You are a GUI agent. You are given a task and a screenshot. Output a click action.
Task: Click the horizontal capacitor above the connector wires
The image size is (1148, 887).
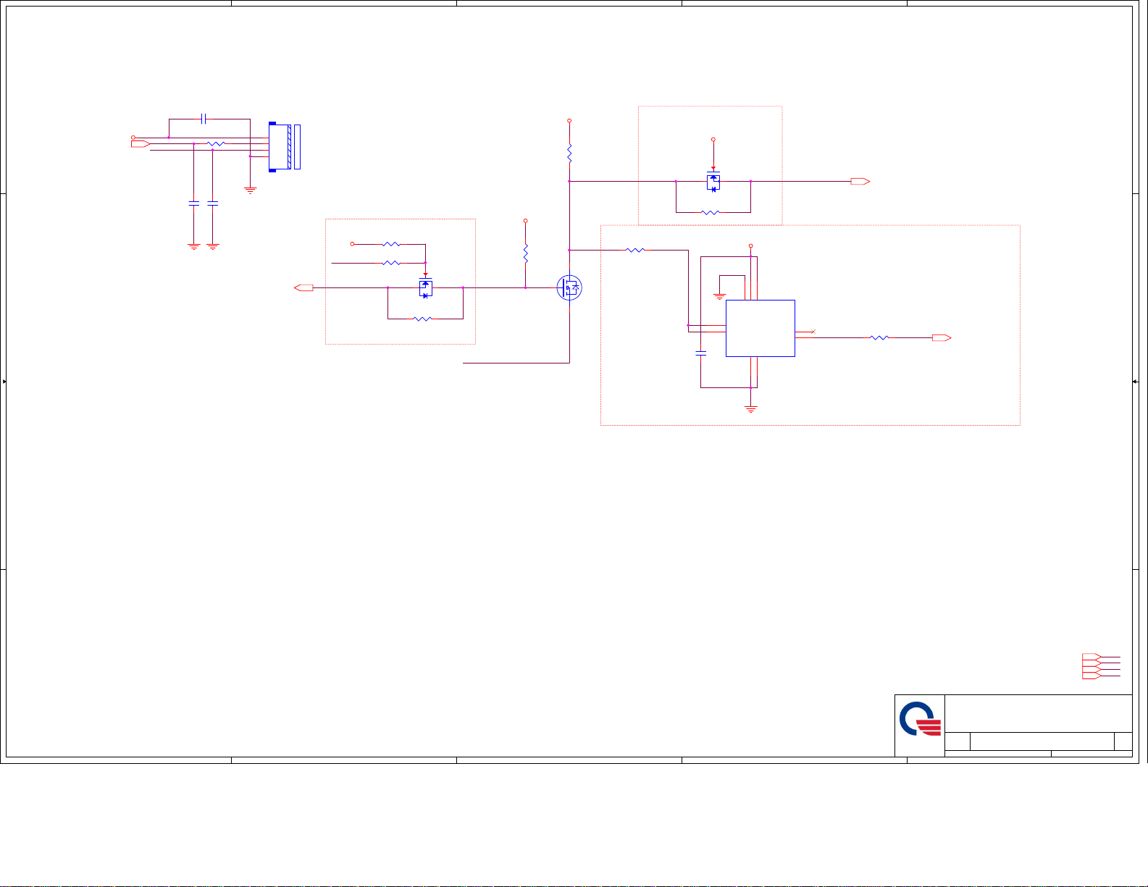click(204, 118)
